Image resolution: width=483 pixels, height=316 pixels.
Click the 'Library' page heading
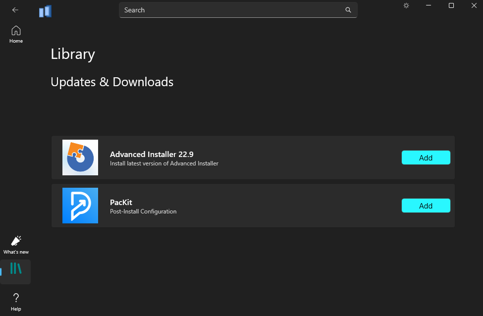73,54
